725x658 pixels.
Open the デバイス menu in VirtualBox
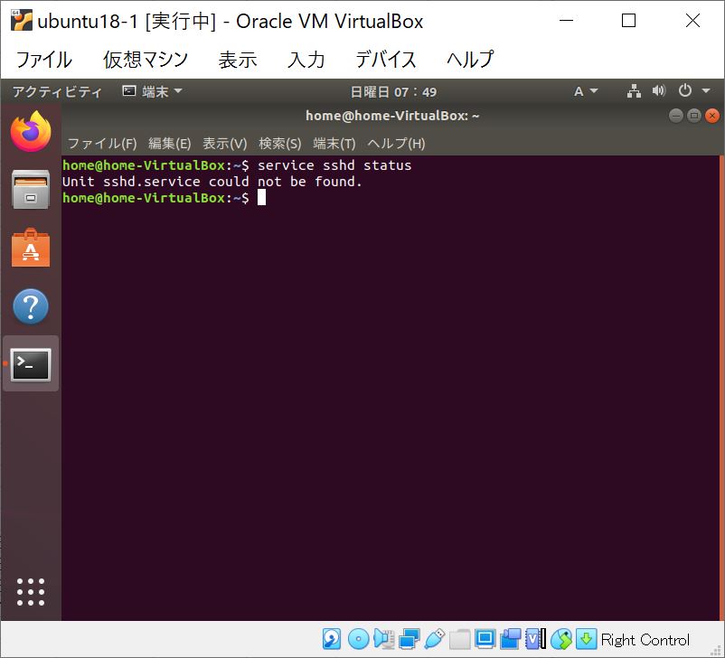(386, 60)
